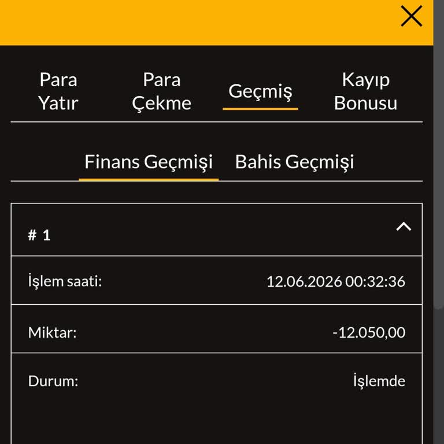444x444 pixels.
Task: Close the panel with the X icon
Action: (412, 16)
